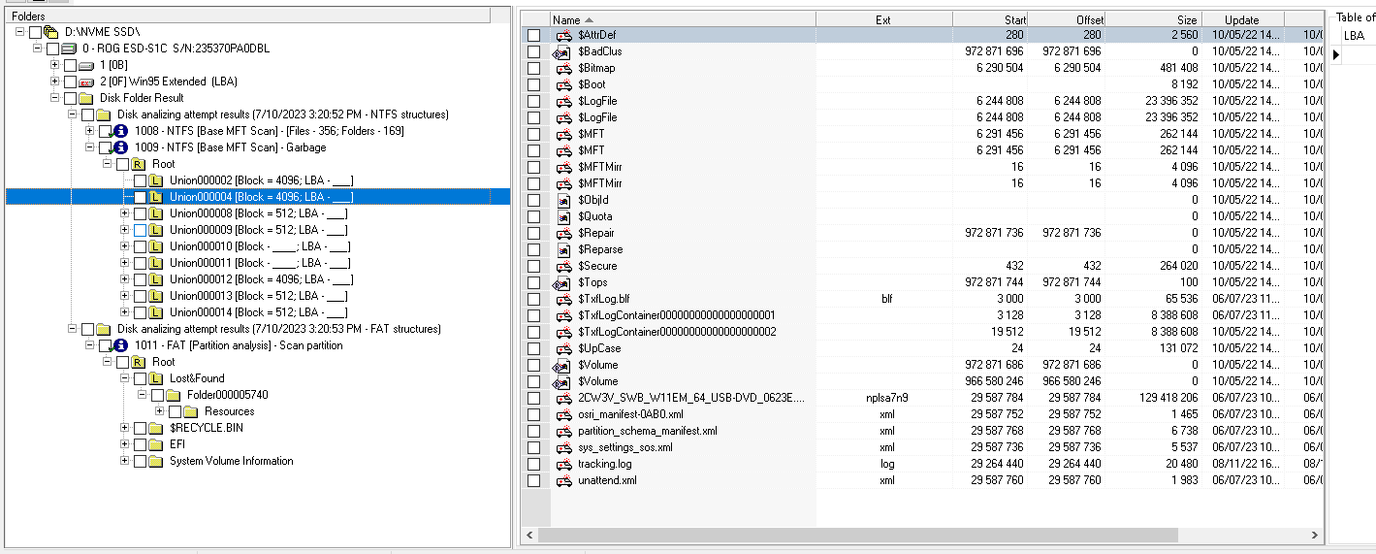Sort by the Ext column header
This screenshot has height=554, width=1376.
pos(884,19)
